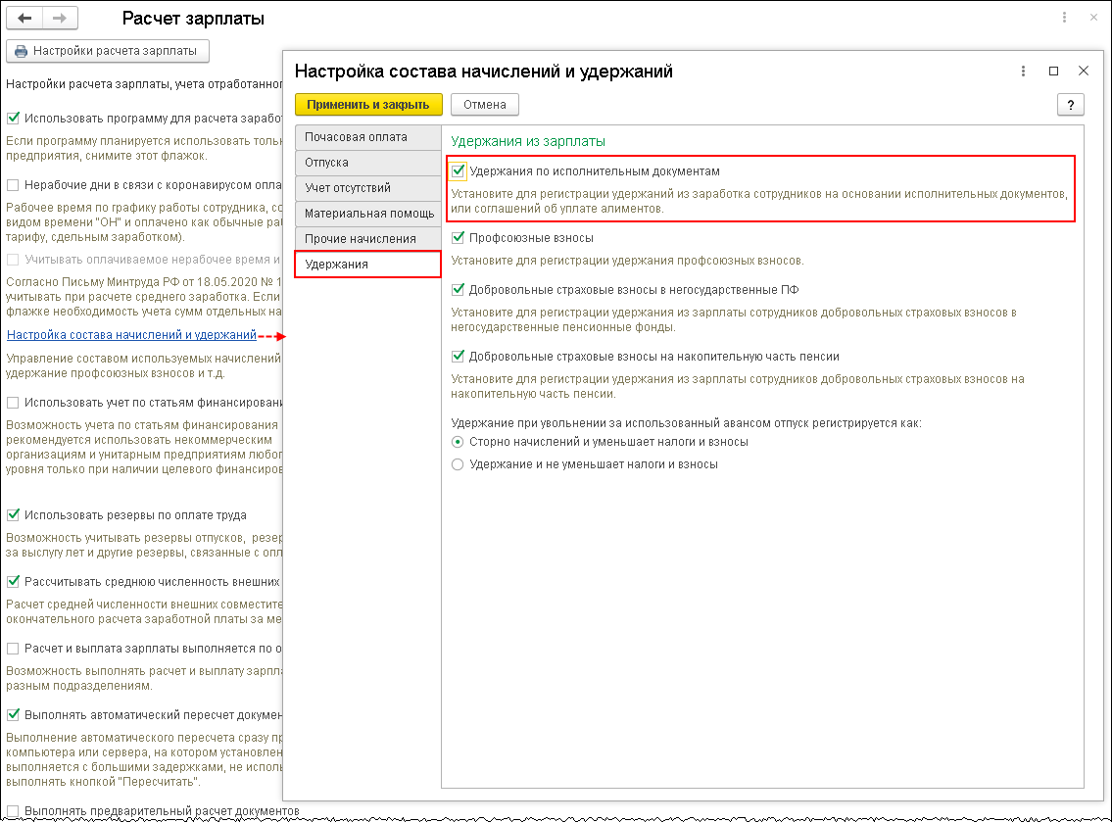Go back with the left arrow button

[x=24, y=19]
